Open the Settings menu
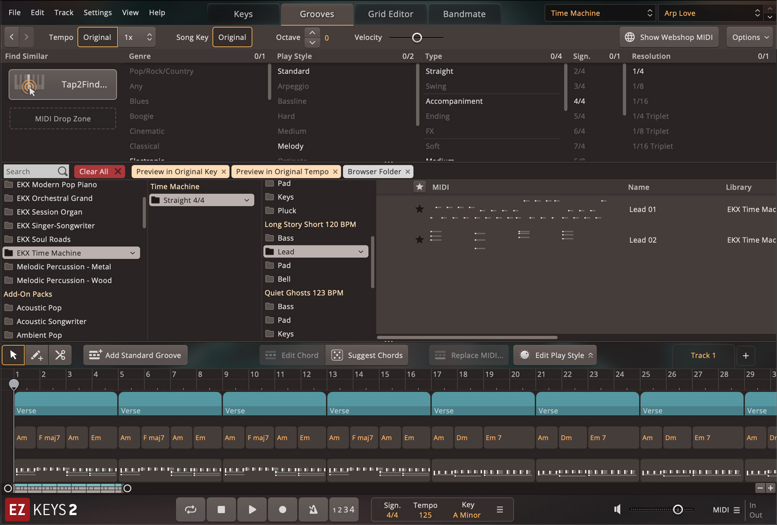 (97, 12)
